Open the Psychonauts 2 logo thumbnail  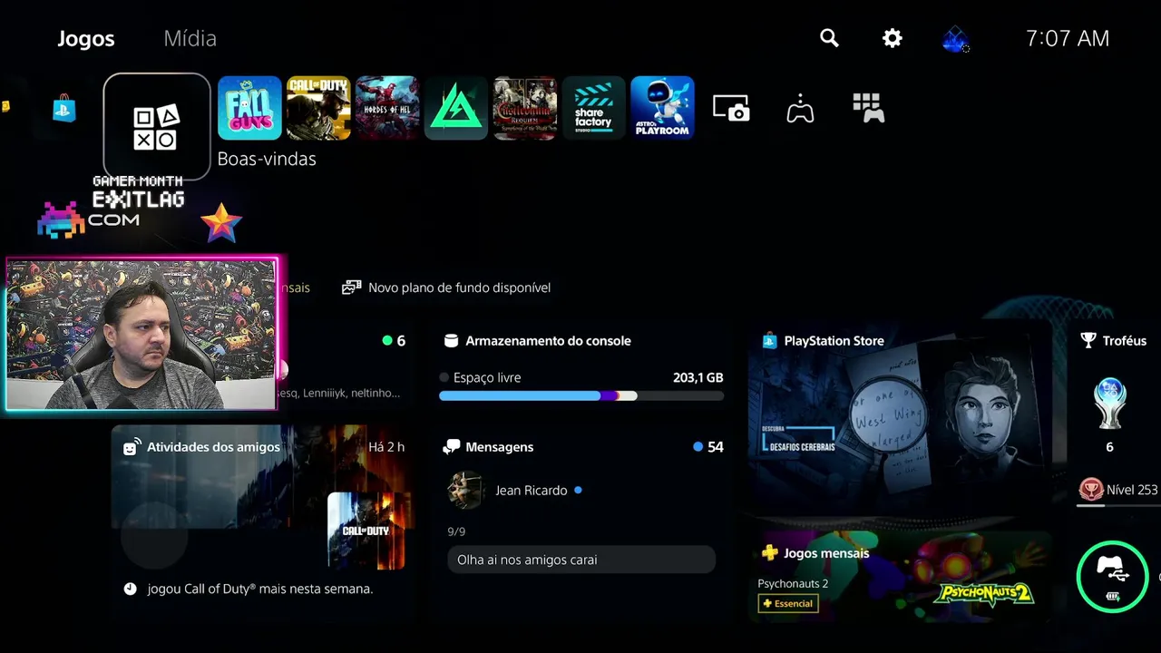(984, 594)
